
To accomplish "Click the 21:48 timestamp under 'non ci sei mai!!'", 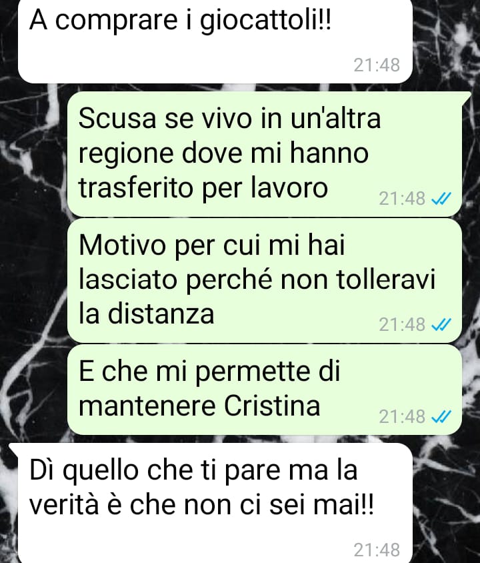I will pos(377,550).
